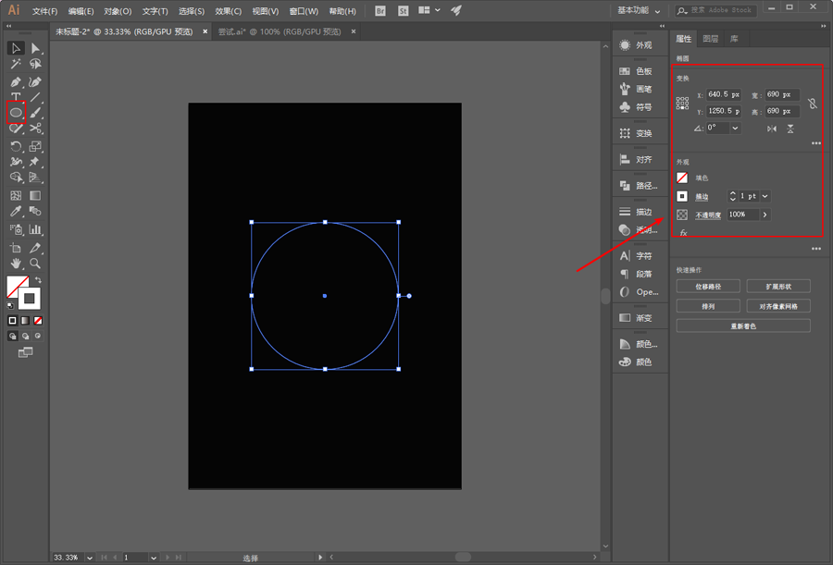Viewport: 833px width, 565px height.
Task: Open the zoom level dropdown
Action: click(90, 558)
